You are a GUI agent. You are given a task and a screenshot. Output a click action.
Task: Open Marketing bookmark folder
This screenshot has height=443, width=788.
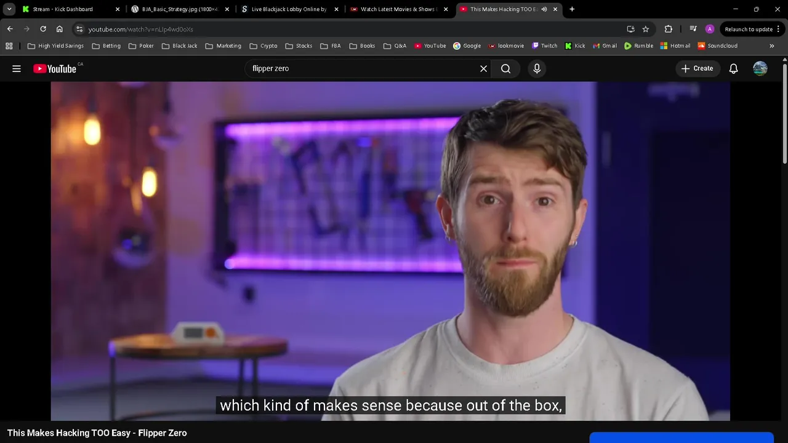[223, 46]
